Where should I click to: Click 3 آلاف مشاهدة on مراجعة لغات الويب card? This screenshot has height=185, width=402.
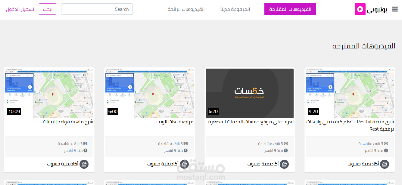[170, 144]
